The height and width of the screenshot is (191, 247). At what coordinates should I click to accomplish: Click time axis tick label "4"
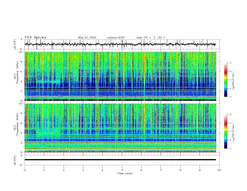(x=102, y=170)
